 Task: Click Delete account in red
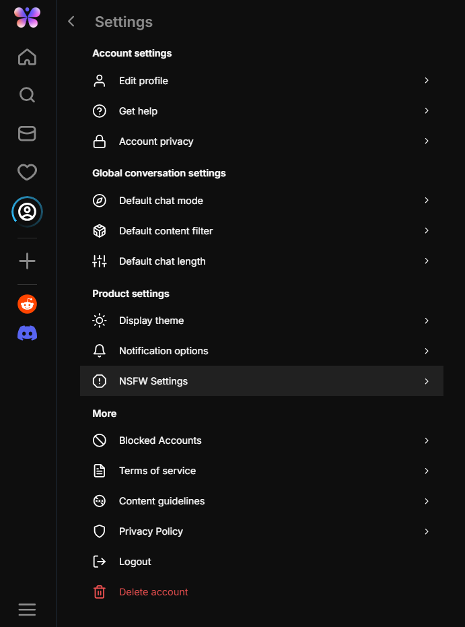tap(153, 592)
